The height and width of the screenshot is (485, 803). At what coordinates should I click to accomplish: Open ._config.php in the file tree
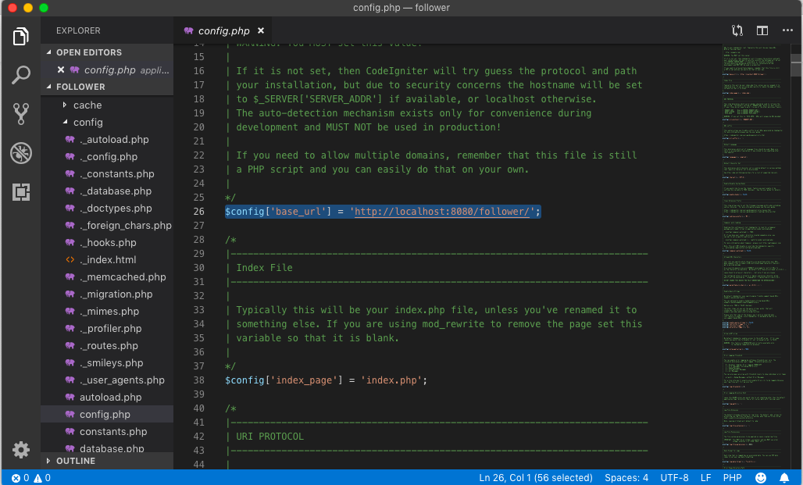(108, 157)
